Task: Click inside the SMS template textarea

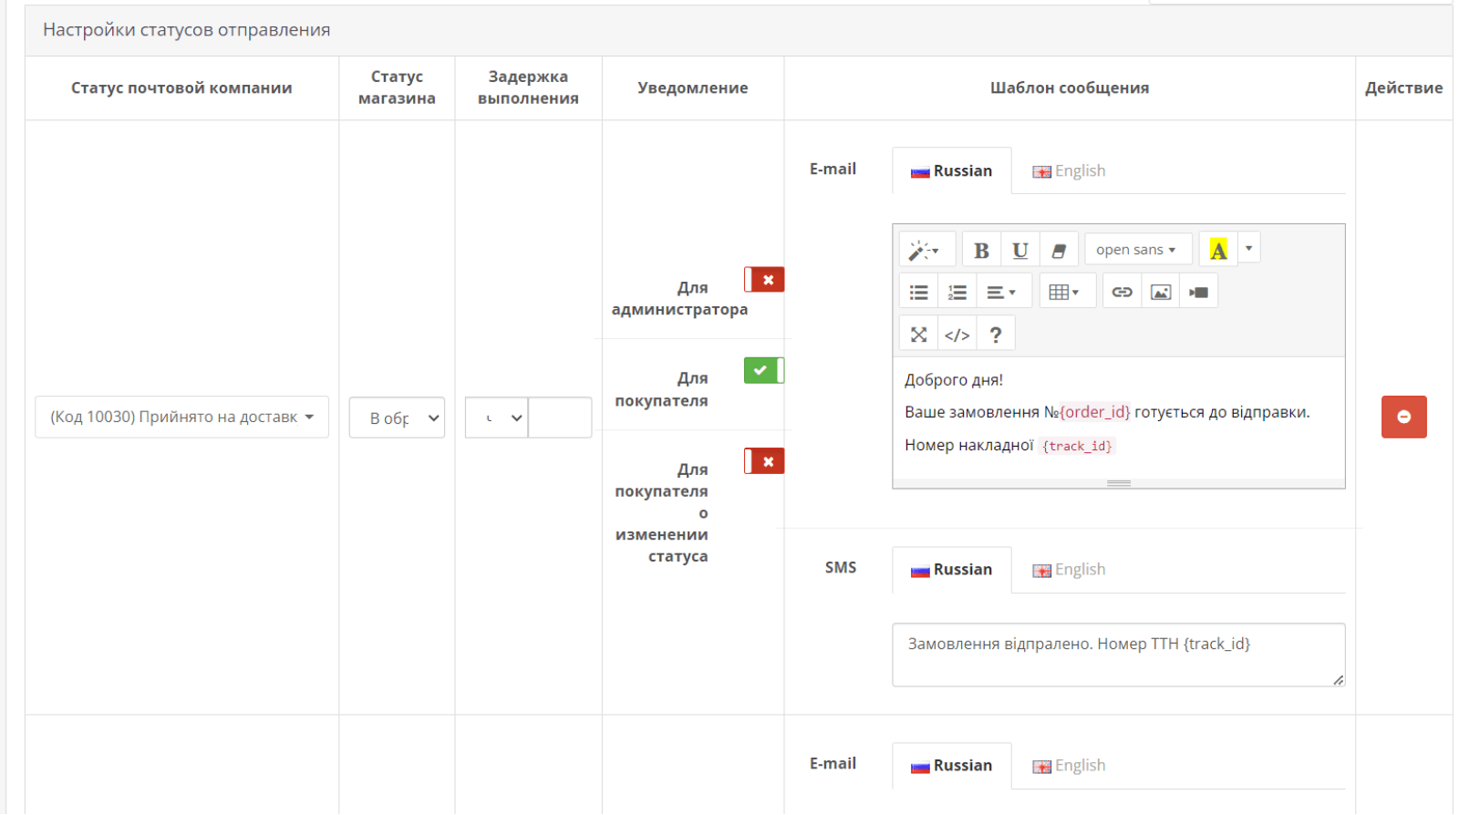Action: coord(1118,655)
